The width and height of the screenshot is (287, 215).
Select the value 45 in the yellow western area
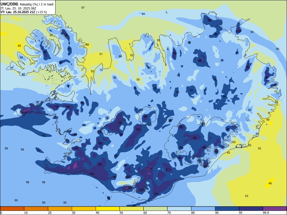coord(19,46)
